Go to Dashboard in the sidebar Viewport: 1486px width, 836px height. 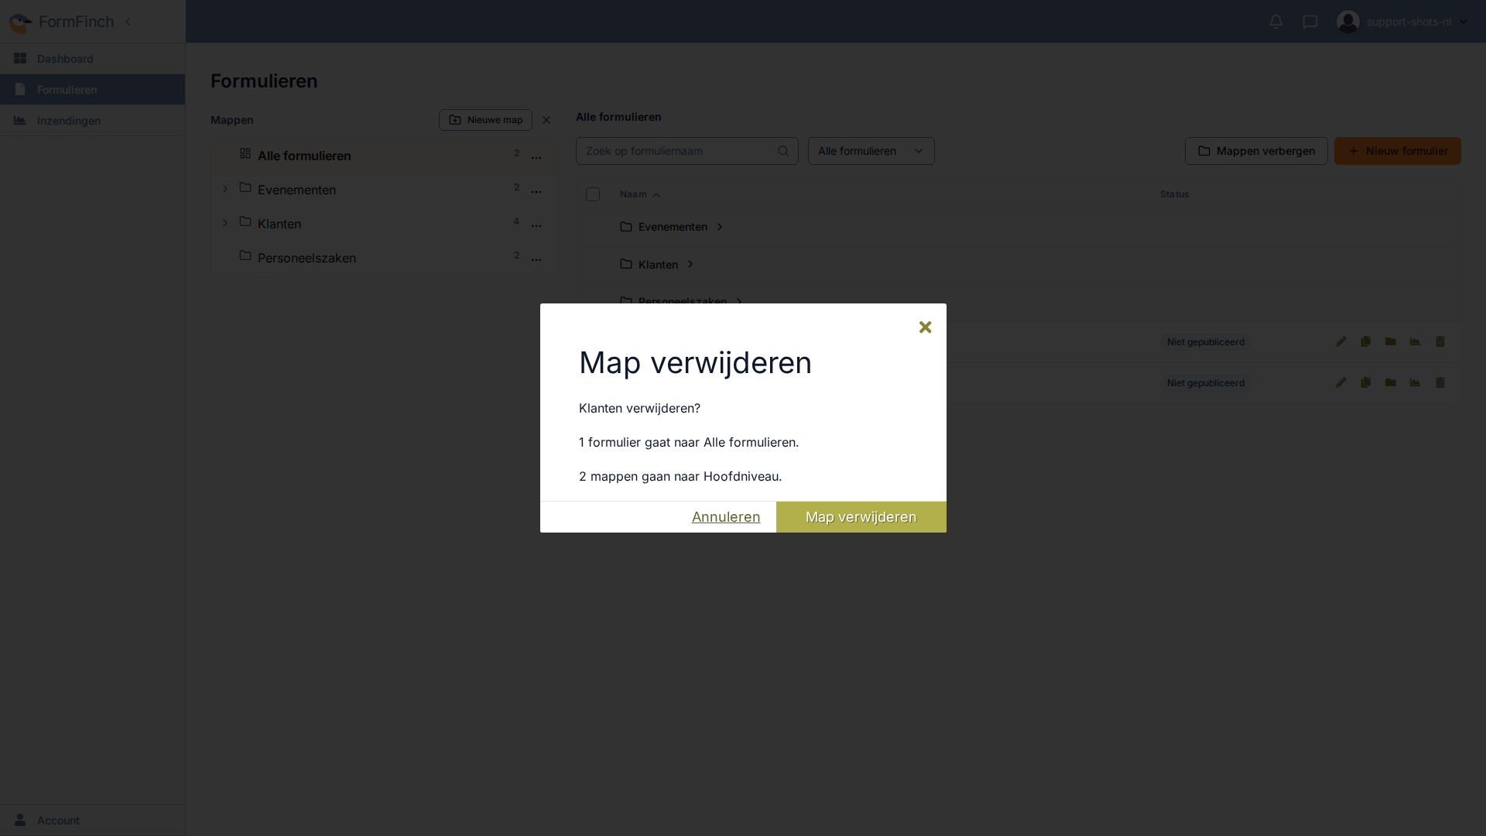92,59
